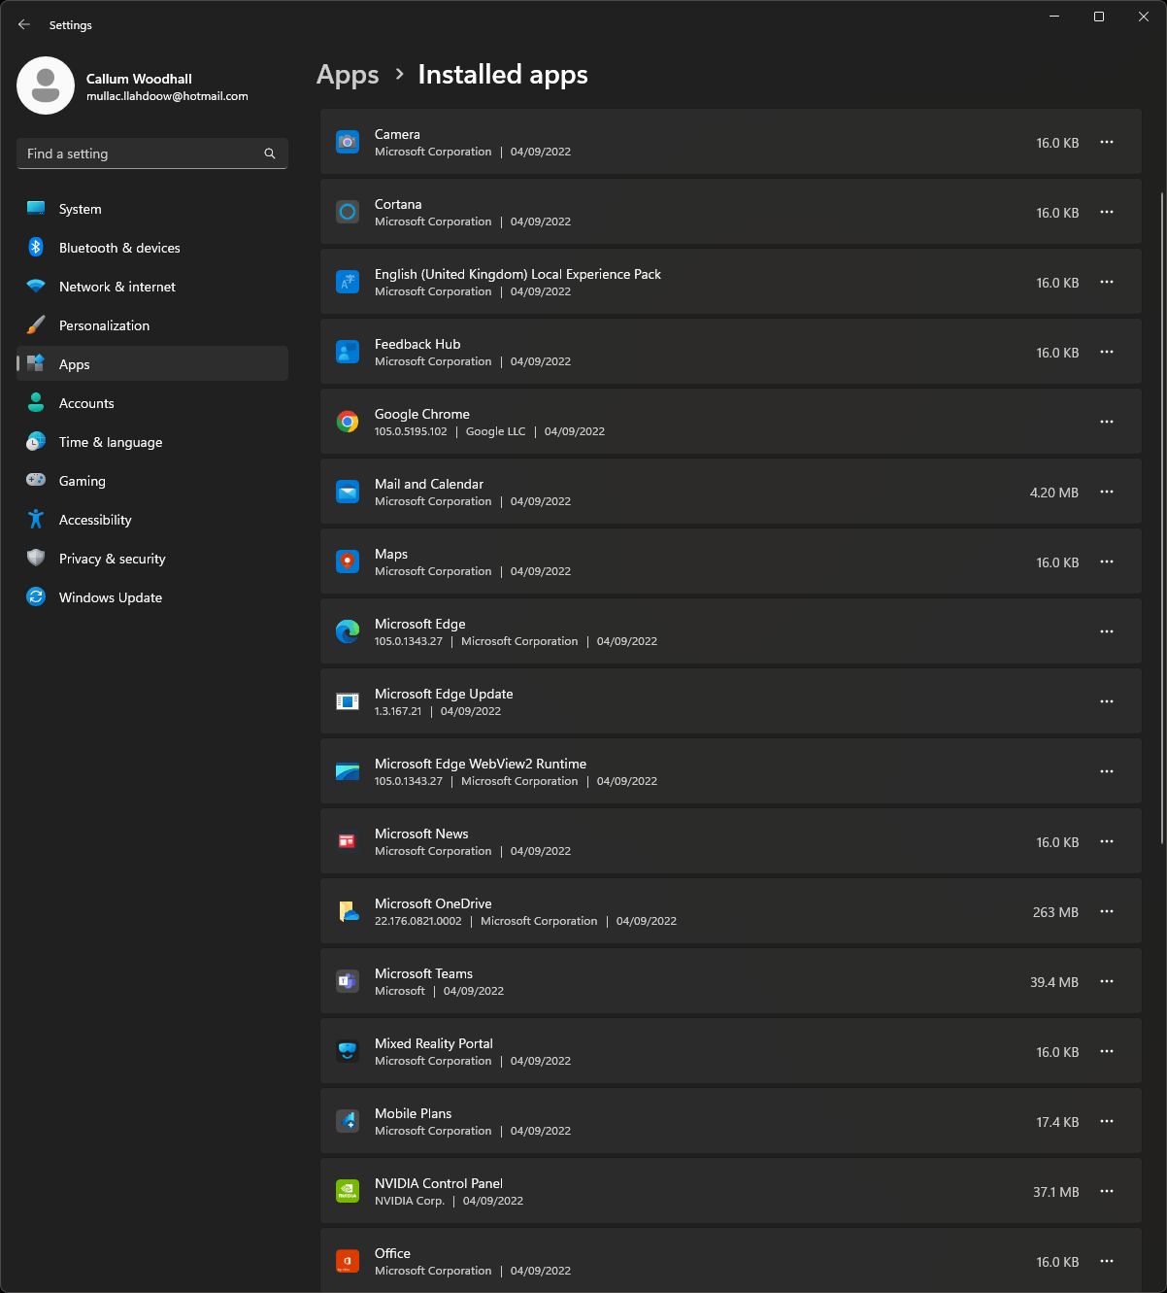The width and height of the screenshot is (1167, 1293).
Task: Open Gaming settings
Action: 152,481
